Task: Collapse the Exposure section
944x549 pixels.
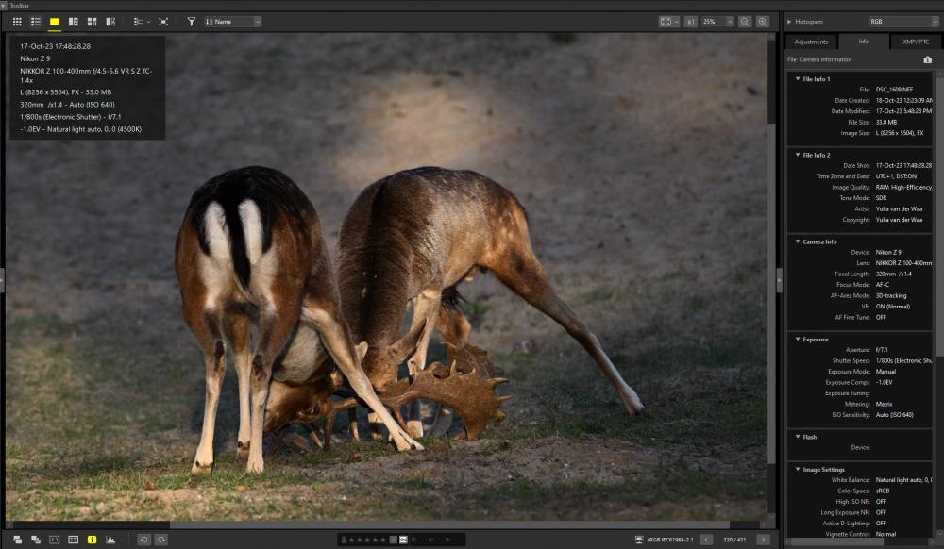Action: tap(798, 340)
